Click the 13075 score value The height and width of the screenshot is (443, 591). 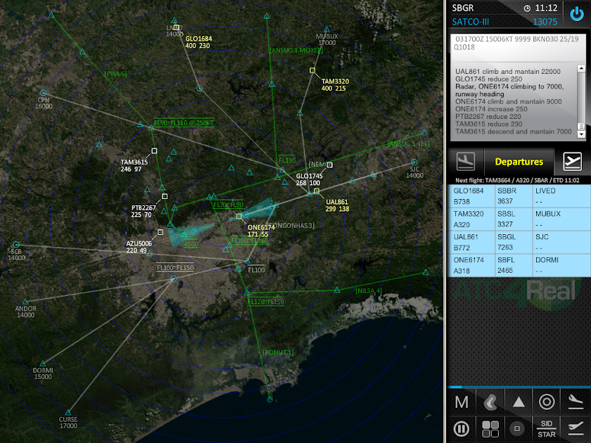pos(545,22)
